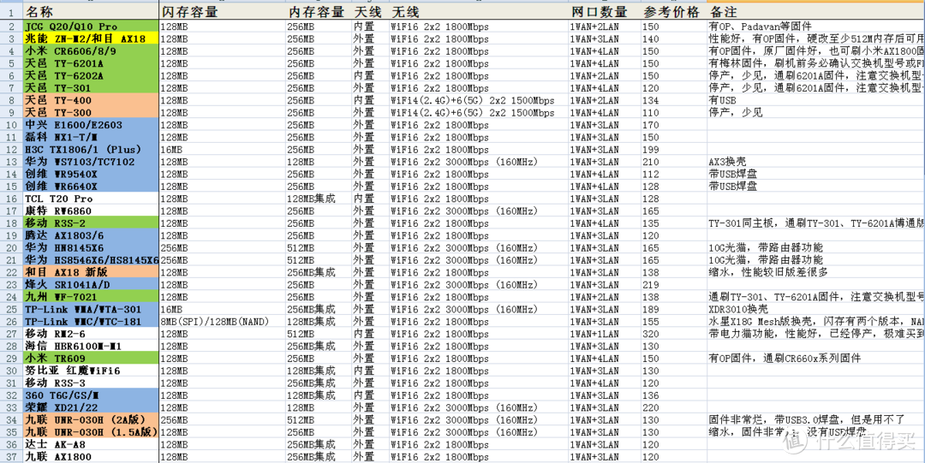The image size is (925, 463).
Task: Select the 康特 RW6860 cell
Action: [x=91, y=211]
